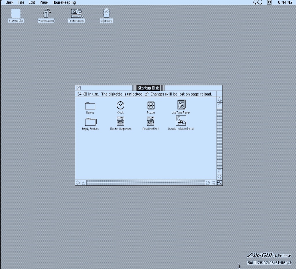This screenshot has height=269, width=296.
Task: Click the LisaType Paper icon
Action: [x=181, y=105]
